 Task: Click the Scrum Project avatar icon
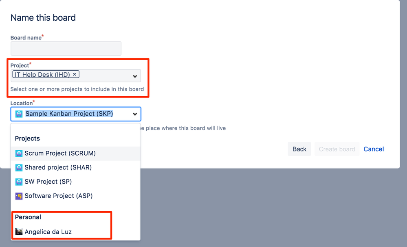point(19,153)
